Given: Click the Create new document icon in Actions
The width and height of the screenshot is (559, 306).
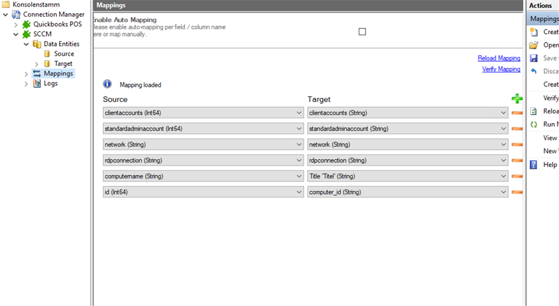Looking at the screenshot, I should tap(534, 32).
